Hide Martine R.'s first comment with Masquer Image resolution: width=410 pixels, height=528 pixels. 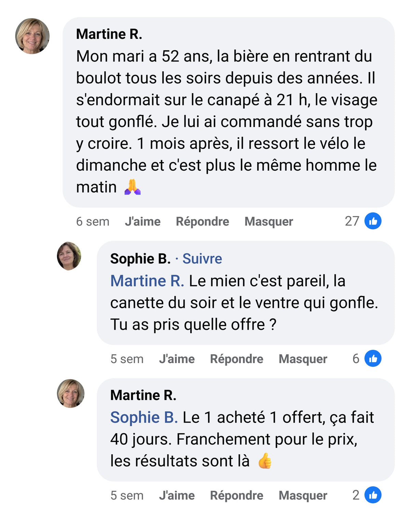(269, 222)
